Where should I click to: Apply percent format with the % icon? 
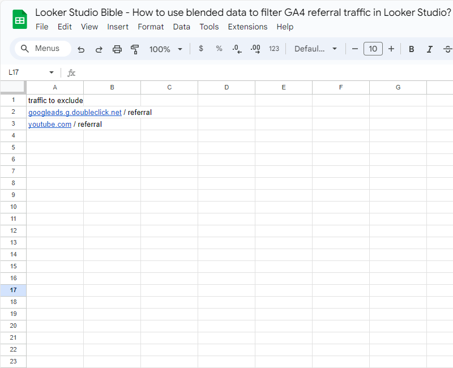coord(219,49)
